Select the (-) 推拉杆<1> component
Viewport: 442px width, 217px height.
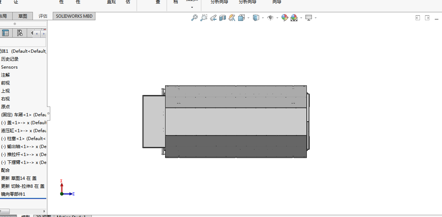click(23, 154)
